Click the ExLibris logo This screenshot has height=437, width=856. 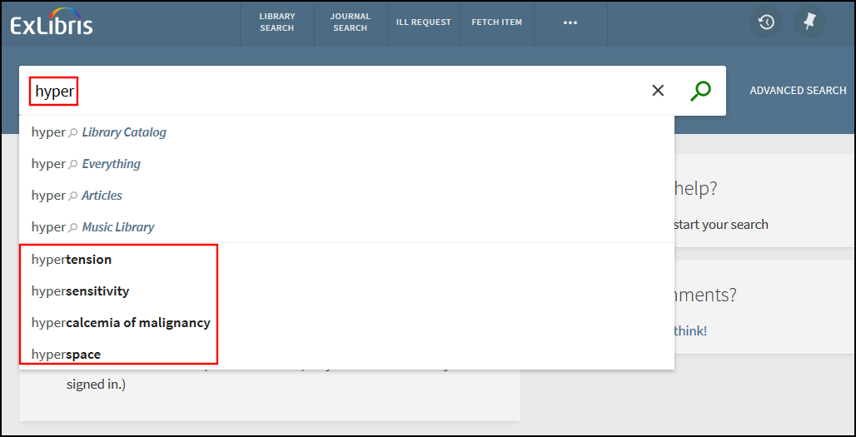pos(52,23)
